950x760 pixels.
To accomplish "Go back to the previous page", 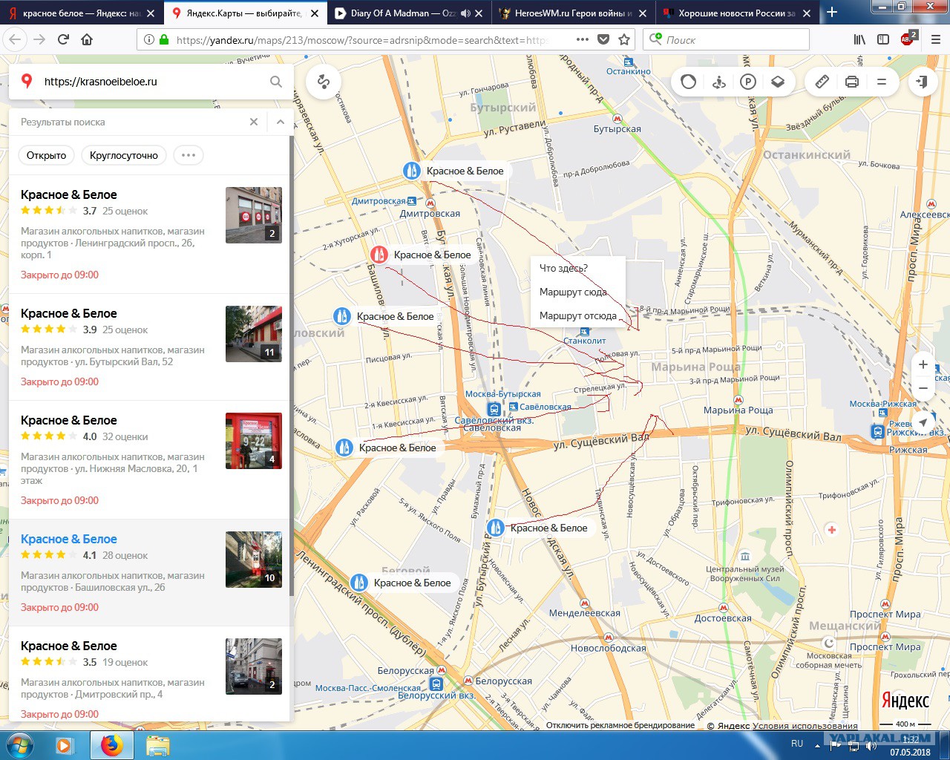I will (x=16, y=39).
